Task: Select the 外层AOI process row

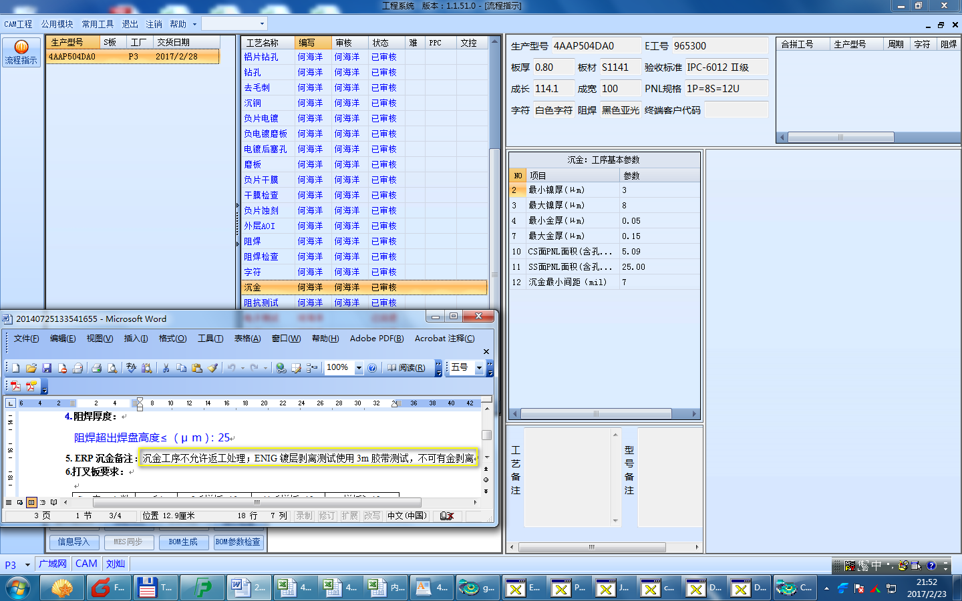Action: [x=365, y=226]
